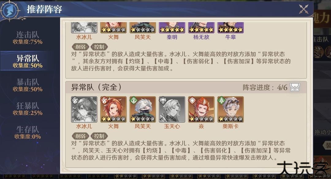Select 焱 red-haired hero portrait
This screenshot has width=331, height=179.
201,109
